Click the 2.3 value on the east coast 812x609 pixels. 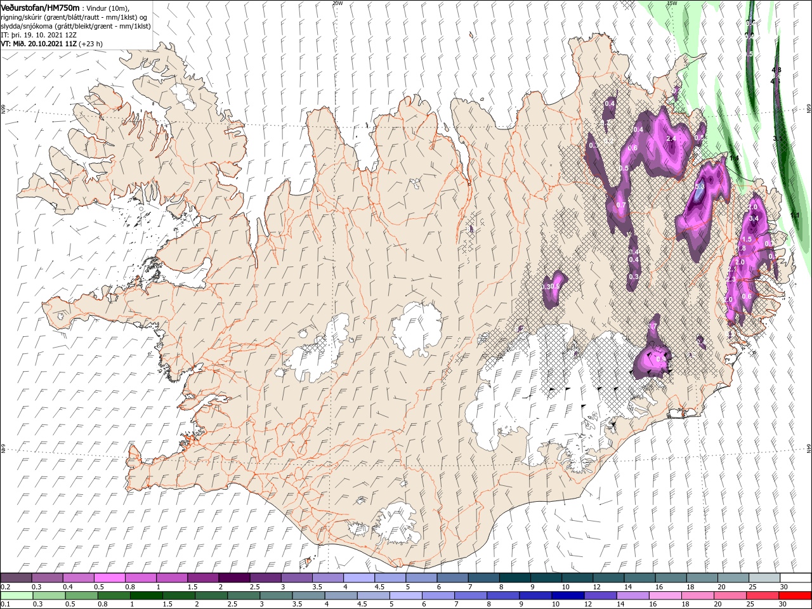[730, 280]
